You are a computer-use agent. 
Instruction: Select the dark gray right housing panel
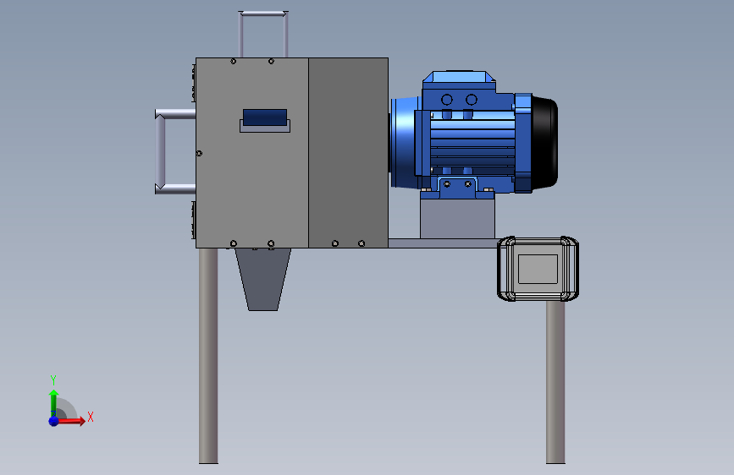(x=348, y=152)
